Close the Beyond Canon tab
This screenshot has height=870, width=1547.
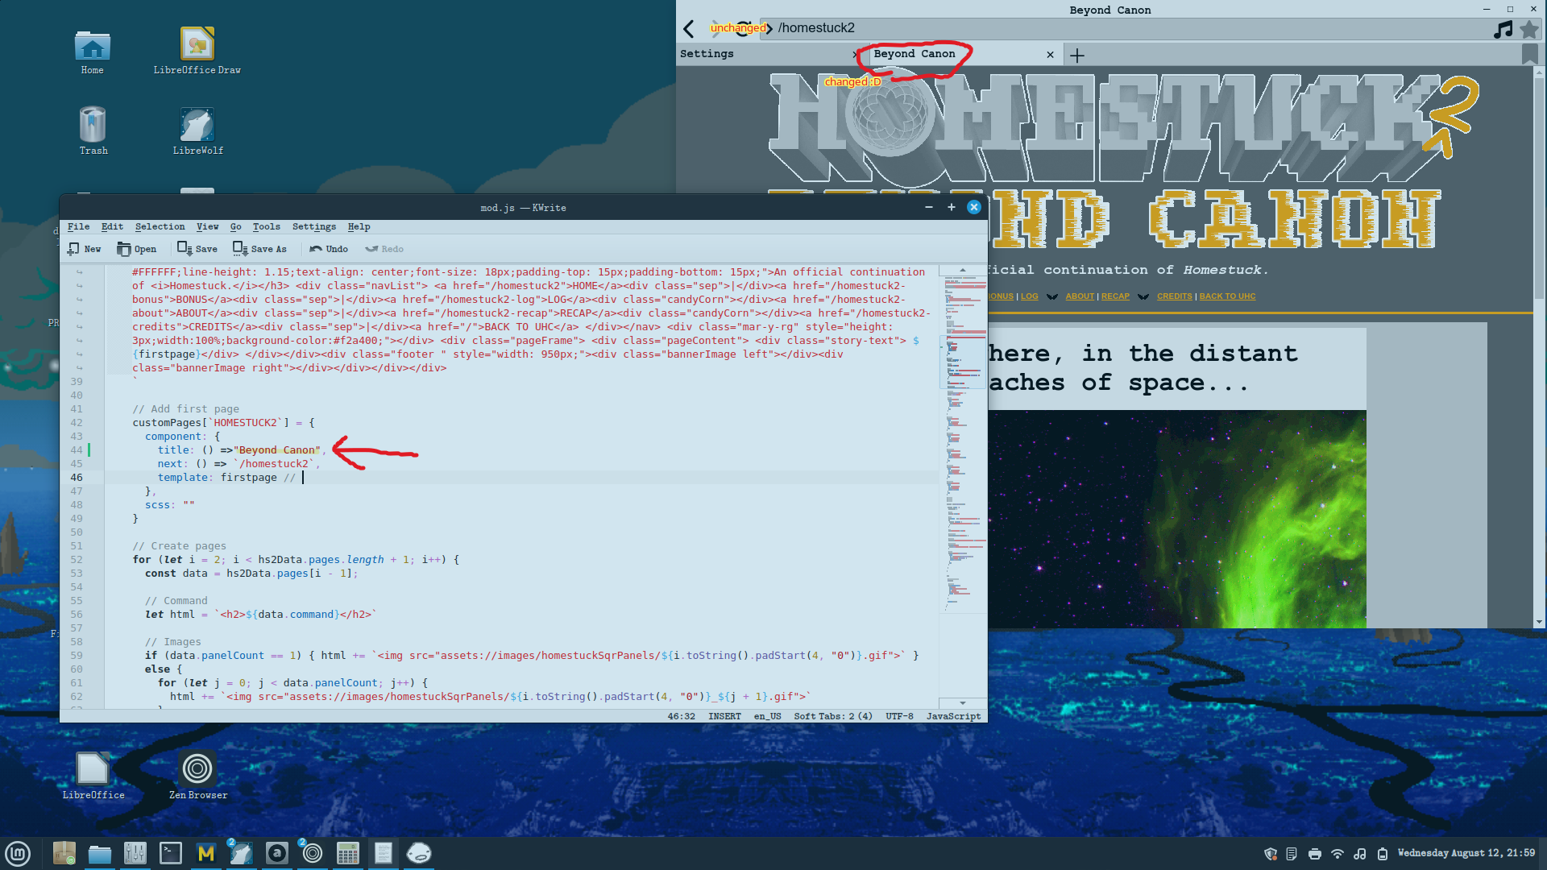pyautogui.click(x=1050, y=55)
